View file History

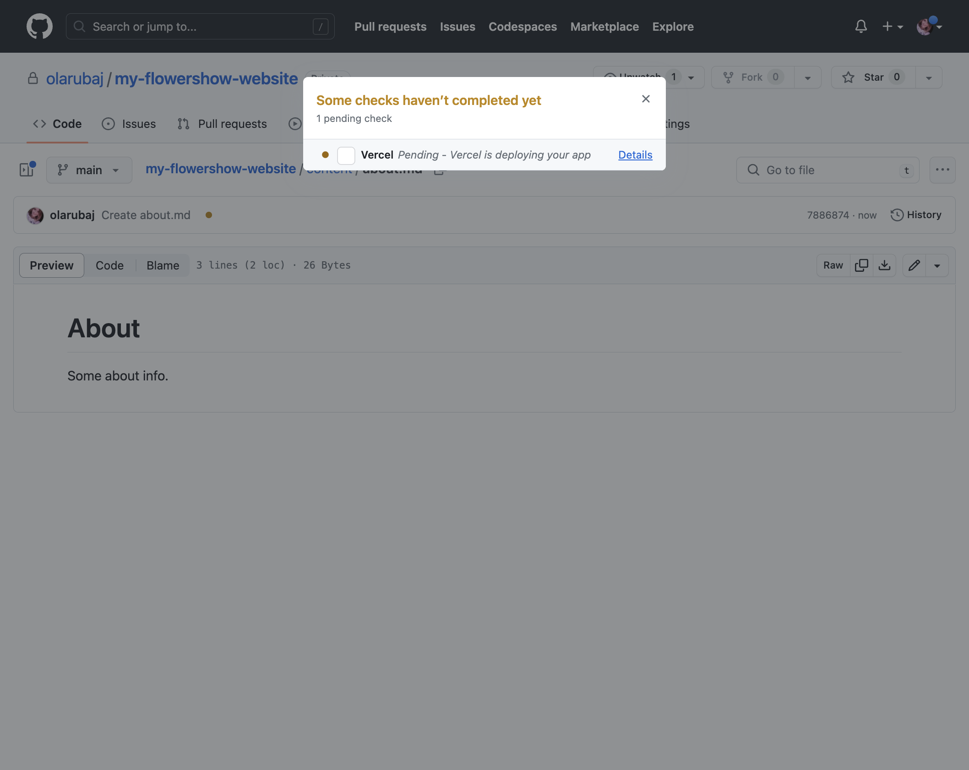916,215
